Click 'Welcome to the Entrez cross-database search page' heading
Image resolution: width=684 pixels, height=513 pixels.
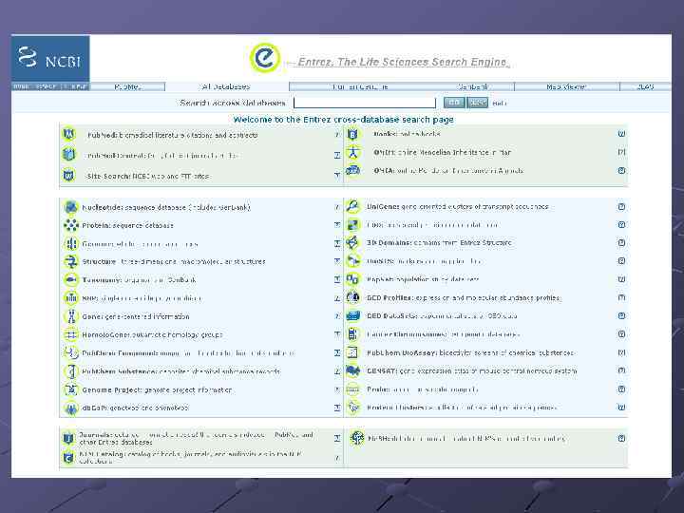(x=343, y=119)
